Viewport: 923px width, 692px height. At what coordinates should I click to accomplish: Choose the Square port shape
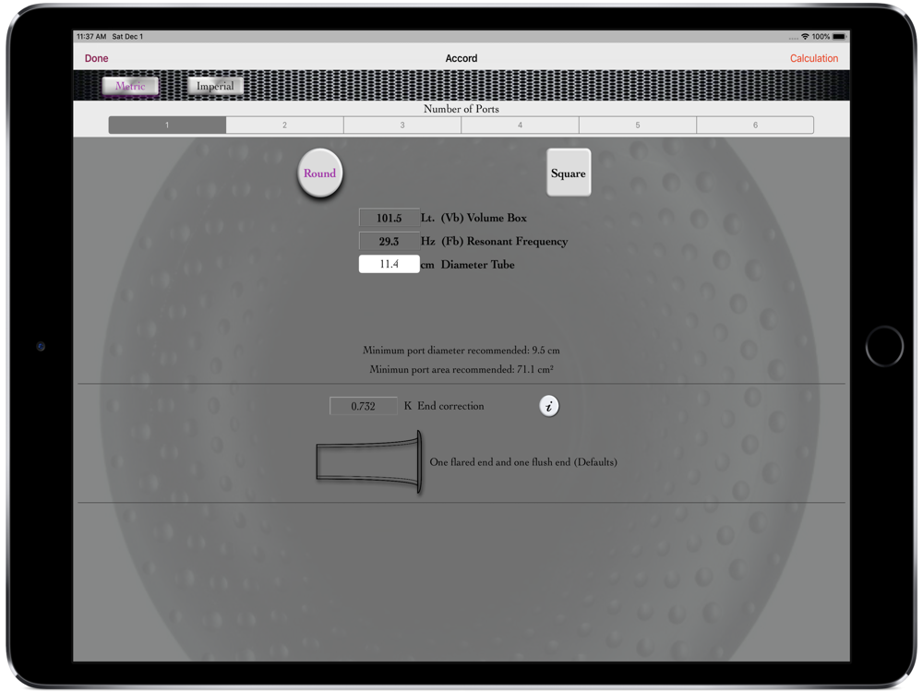[568, 173]
